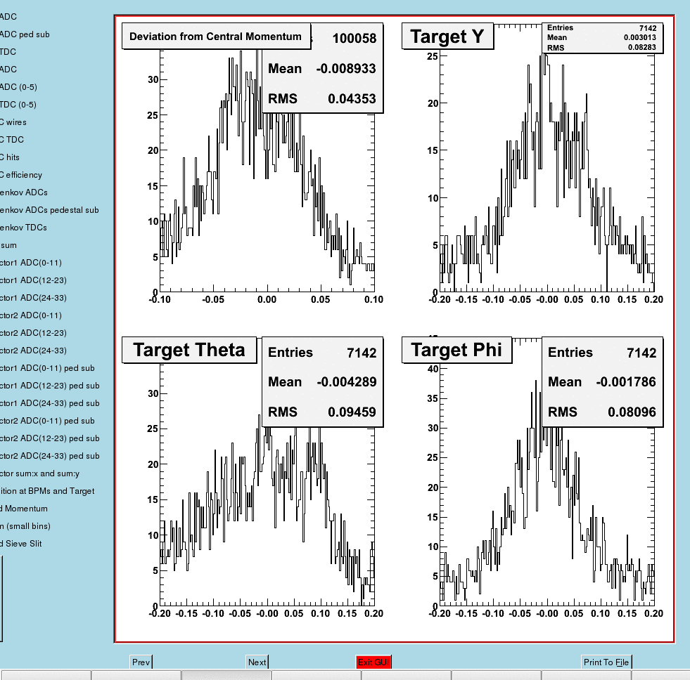Click Print To File button
690x680 pixels.
[606, 662]
